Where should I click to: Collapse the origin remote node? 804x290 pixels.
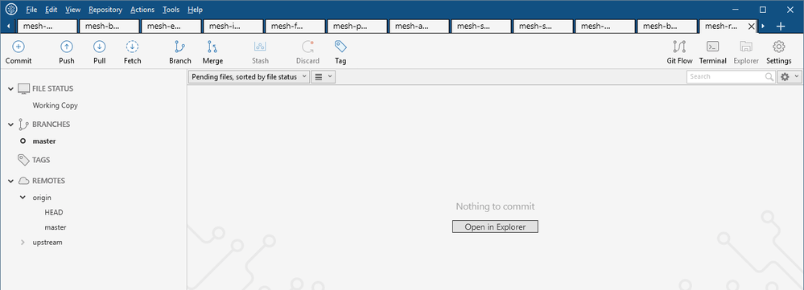click(x=23, y=197)
